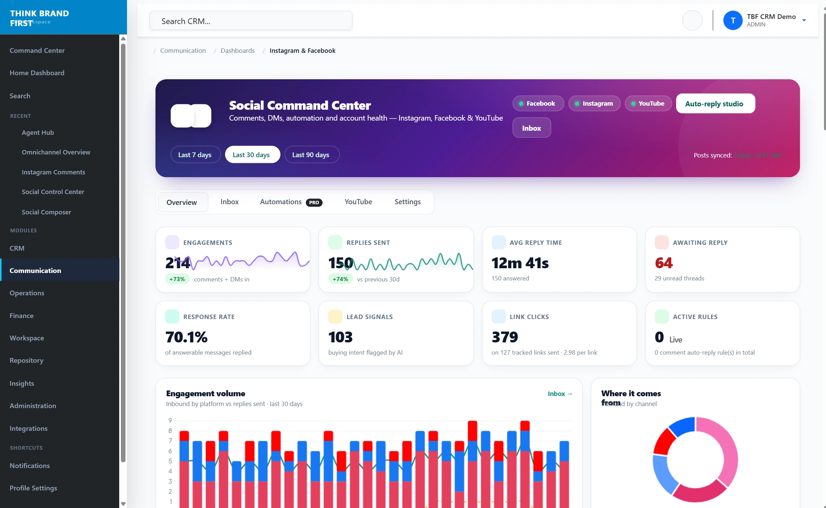This screenshot has height=508, width=826.
Task: Open Notifications shortcut in sidebar
Action: (x=60, y=465)
